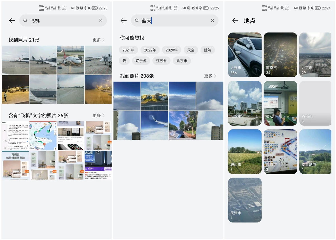Click the magnifier icon in the 飞机 search bar
Viewport: 336px width, 240px height.
(x=25, y=20)
